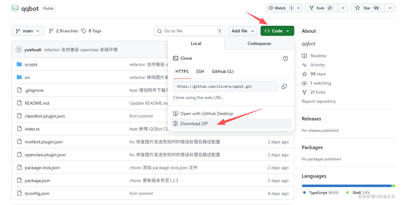Image resolution: width=402 pixels, height=205 pixels.
Task: Expand the Add file dropdown
Action: coord(243,31)
